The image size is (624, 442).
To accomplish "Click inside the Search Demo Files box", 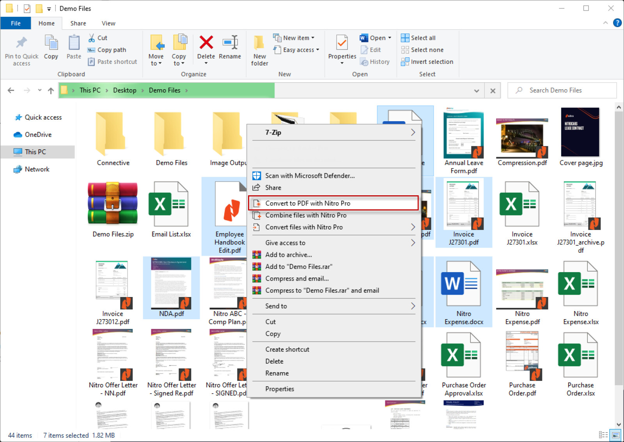I will pyautogui.click(x=562, y=90).
